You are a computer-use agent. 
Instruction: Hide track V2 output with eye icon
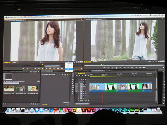(85, 82)
